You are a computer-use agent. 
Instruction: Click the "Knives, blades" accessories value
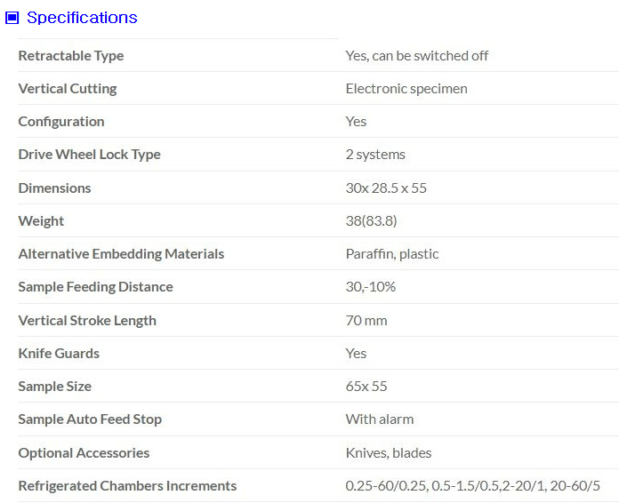pos(389,453)
